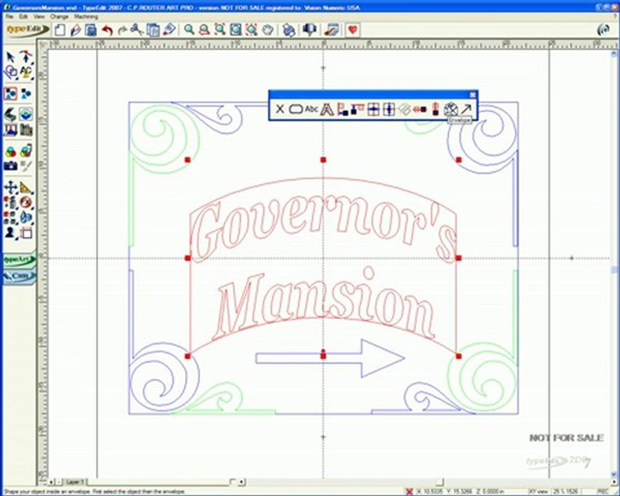The width and height of the screenshot is (620, 496).
Task: Click the top-right red envelope handle
Action: tap(458, 160)
